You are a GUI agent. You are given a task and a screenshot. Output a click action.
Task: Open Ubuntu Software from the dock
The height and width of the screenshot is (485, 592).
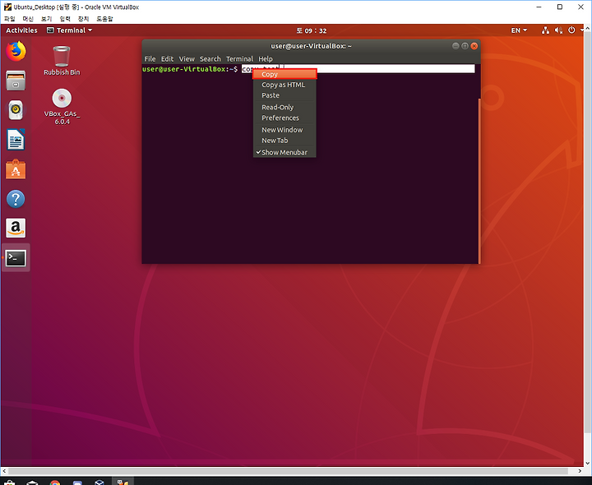pyautogui.click(x=16, y=169)
